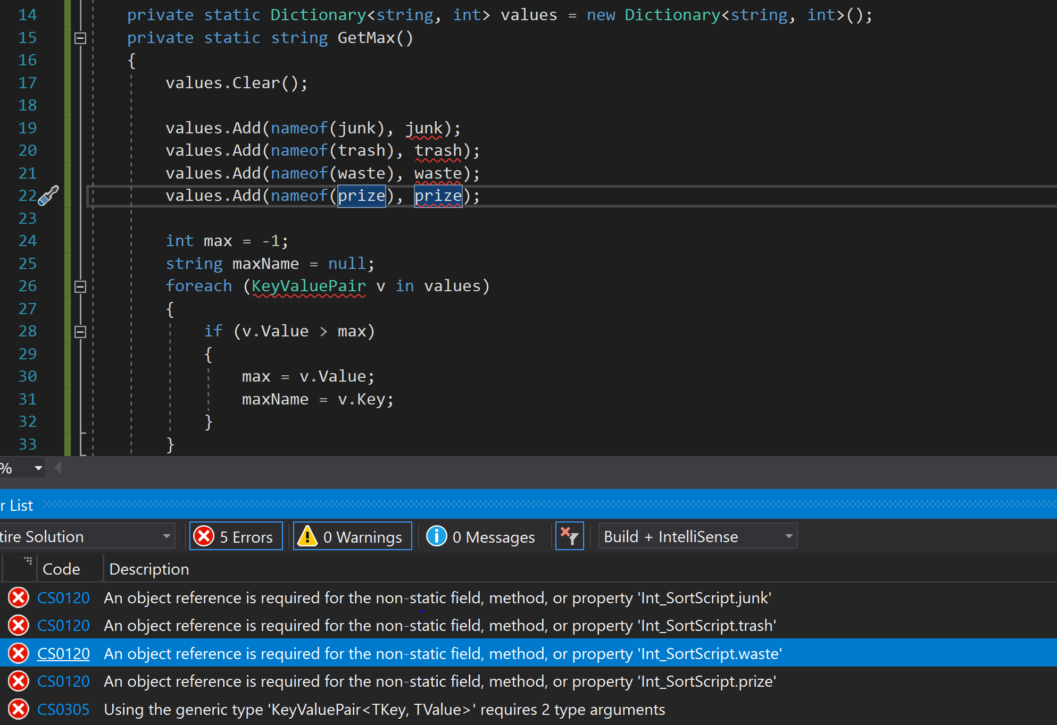Select the junk error description row

pyautogui.click(x=437, y=598)
